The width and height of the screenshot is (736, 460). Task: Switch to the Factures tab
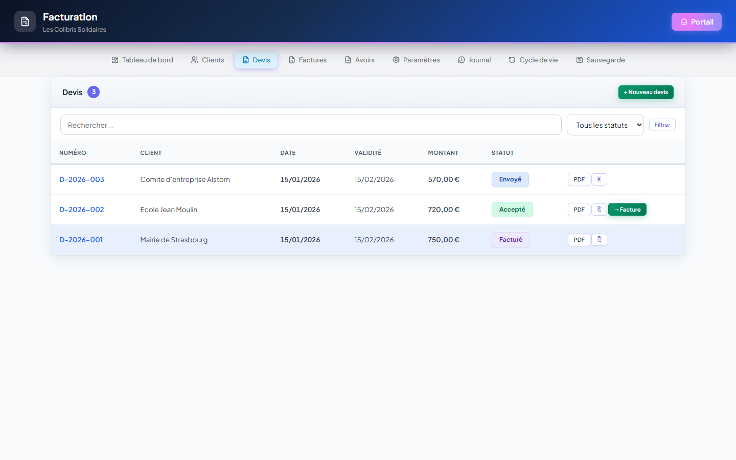308,60
